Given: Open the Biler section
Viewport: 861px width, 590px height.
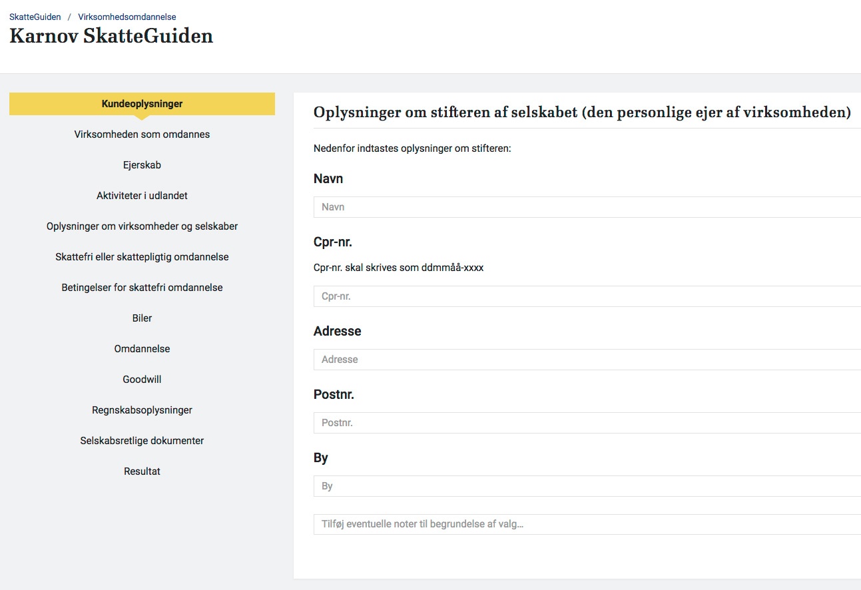Looking at the screenshot, I should [x=142, y=318].
